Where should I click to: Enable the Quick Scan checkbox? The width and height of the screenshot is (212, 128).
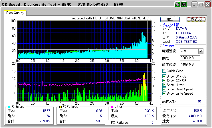coord(164,71)
